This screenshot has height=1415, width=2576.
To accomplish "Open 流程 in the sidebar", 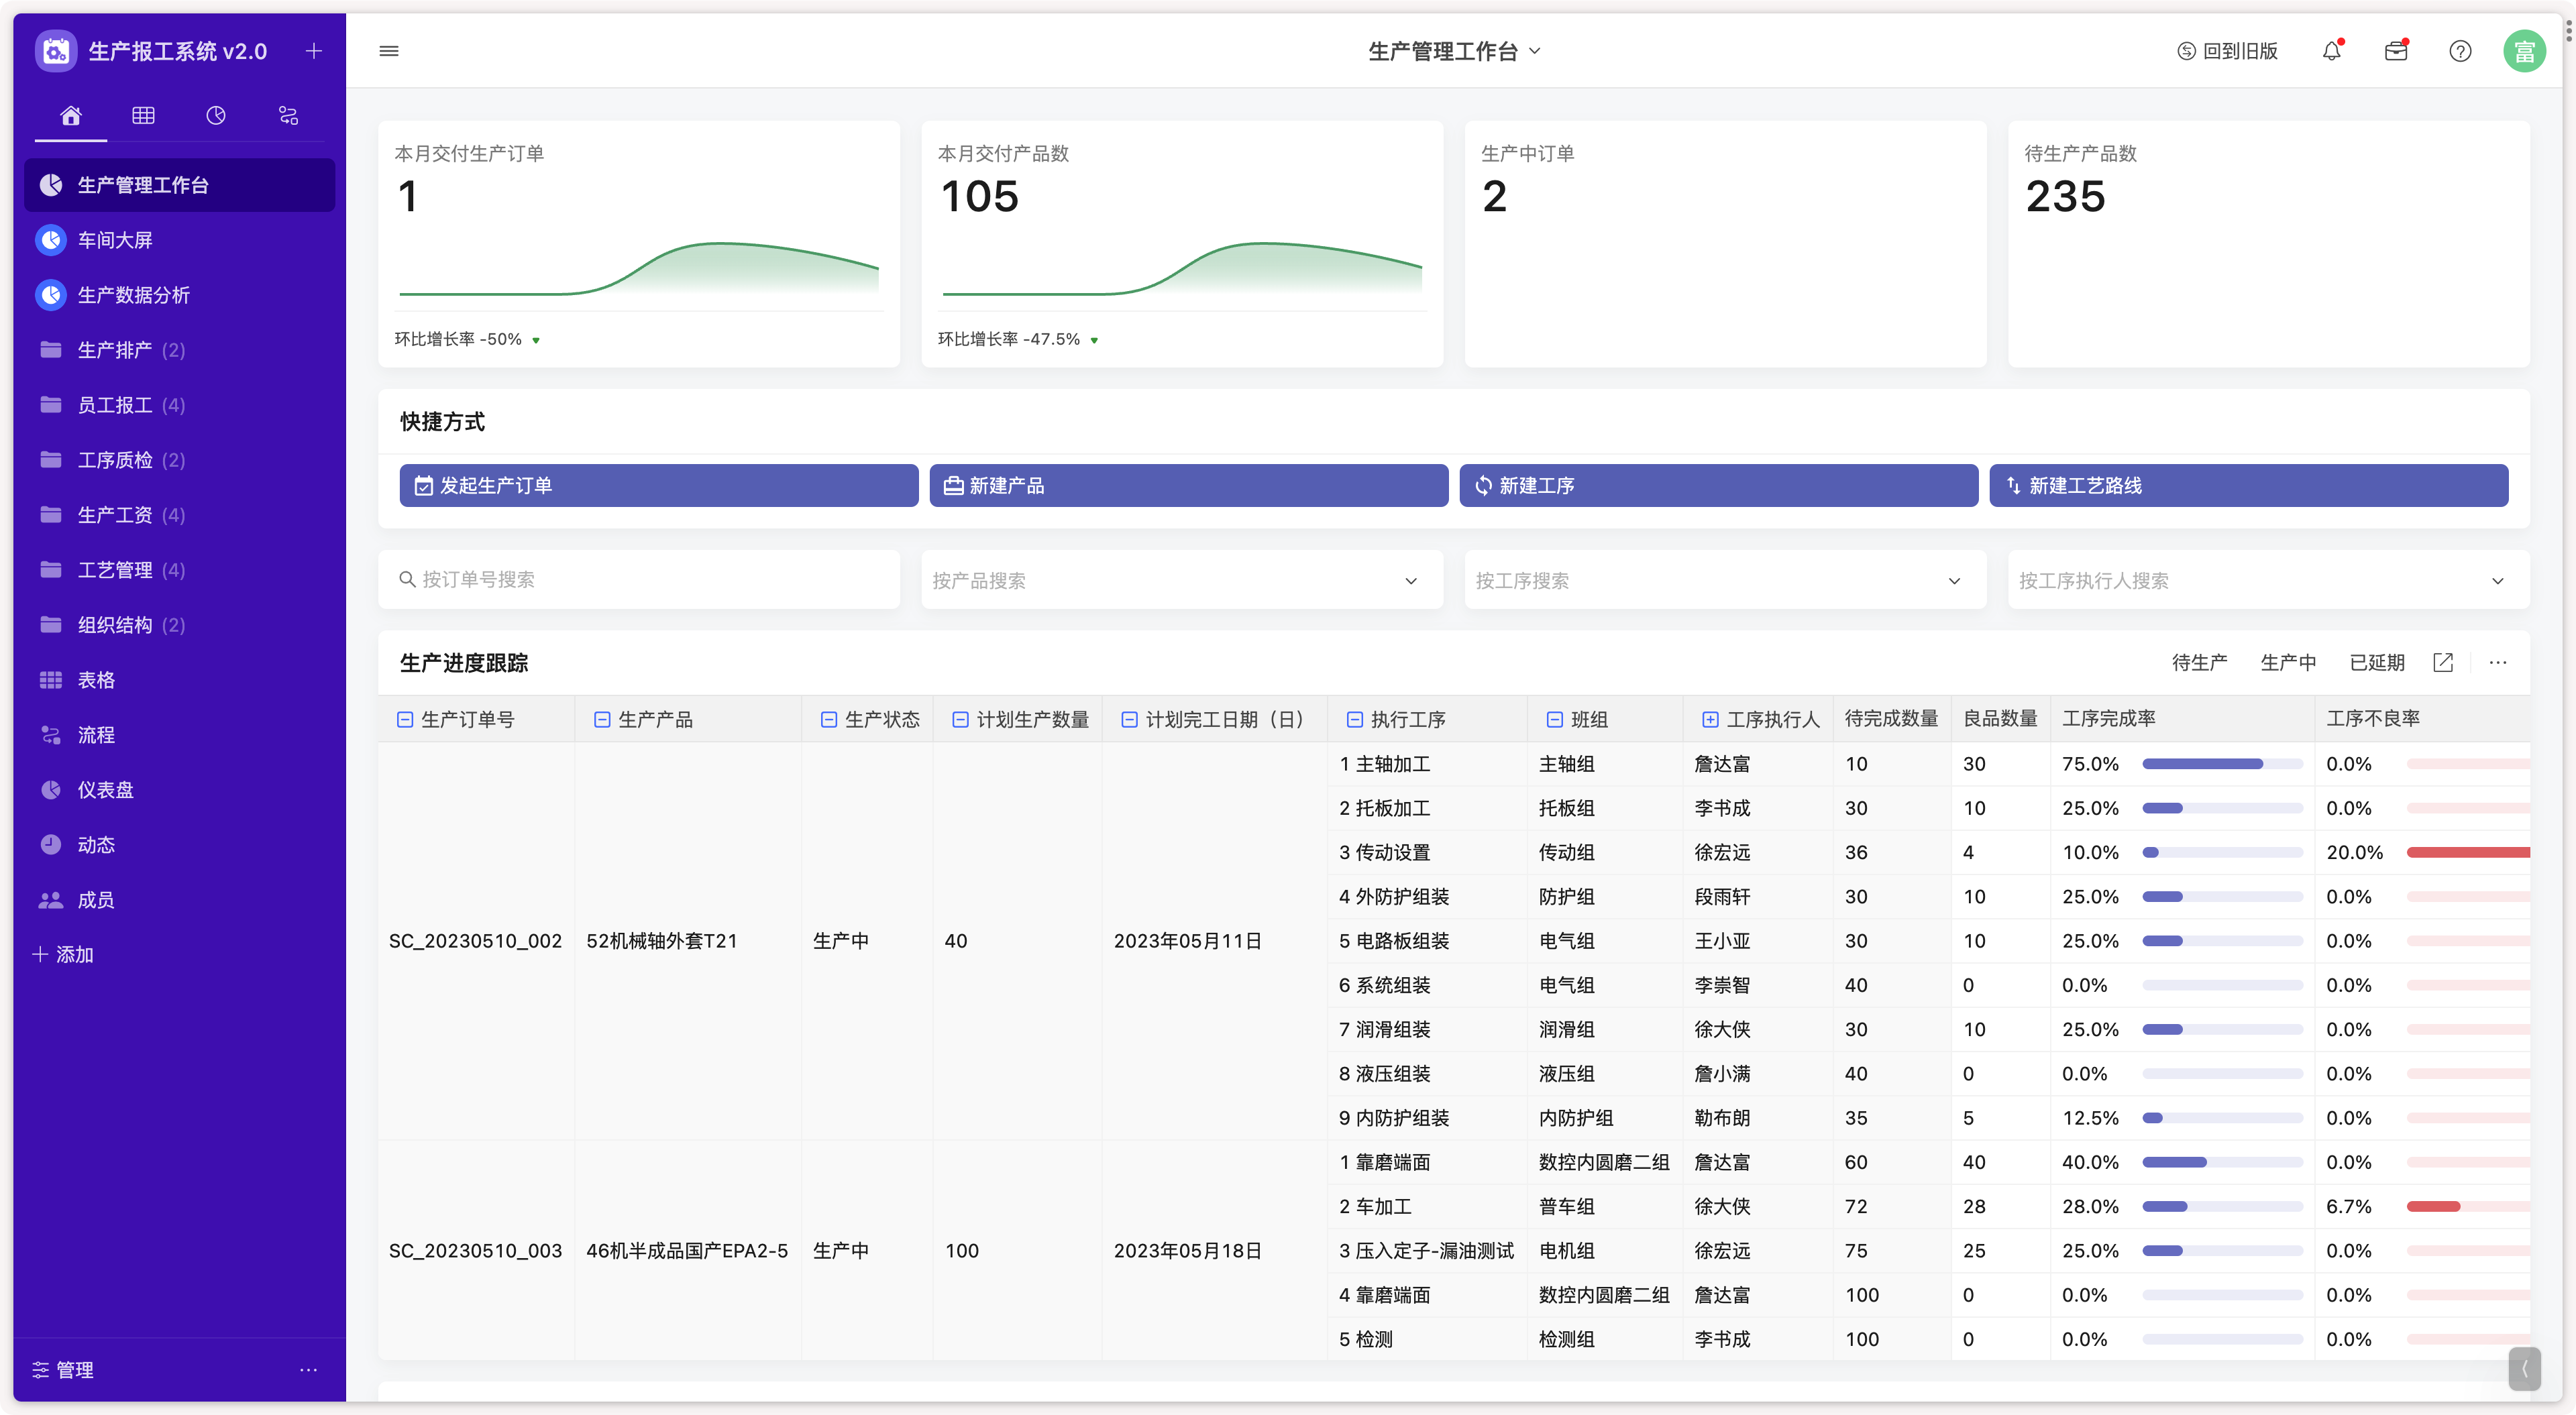I will pos(179,735).
